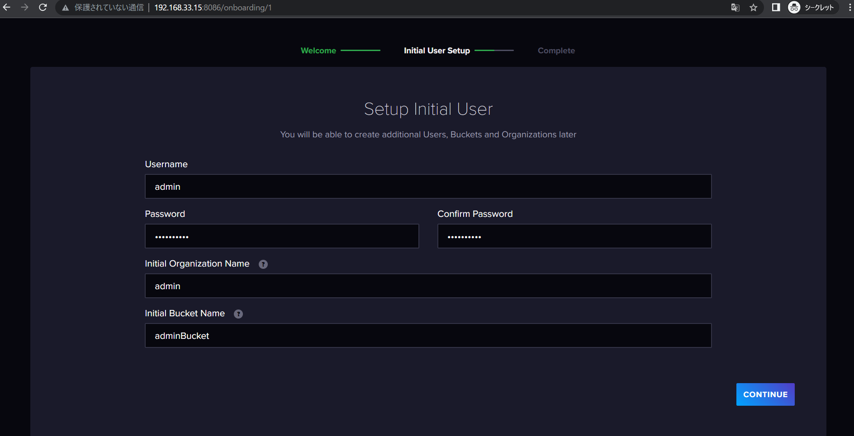Select the Initial Organization Name input
Viewport: 854px width, 436px height.
(427, 286)
